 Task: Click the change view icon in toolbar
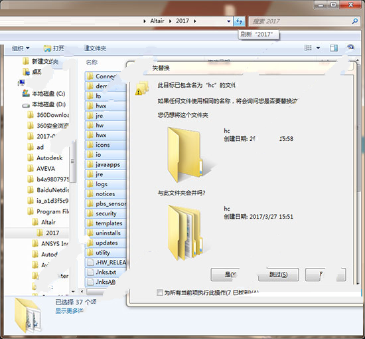point(308,48)
